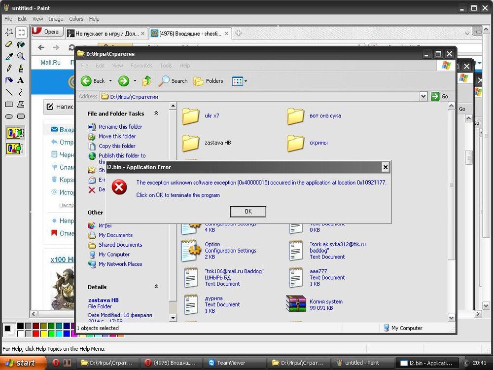Collapse the File and Folder Tasks section
Image resolution: width=493 pixels, height=370 pixels.
click(x=156, y=113)
